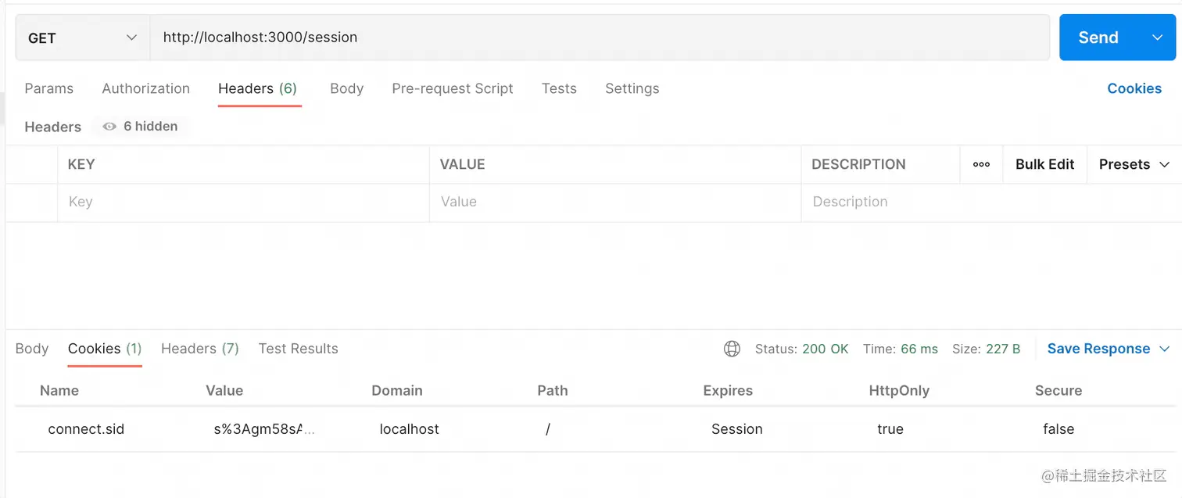Go to the Tests tab
This screenshot has width=1182, height=498.
(x=559, y=88)
